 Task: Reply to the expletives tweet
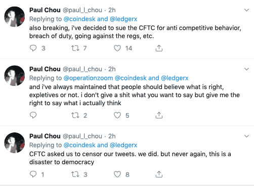33,115
